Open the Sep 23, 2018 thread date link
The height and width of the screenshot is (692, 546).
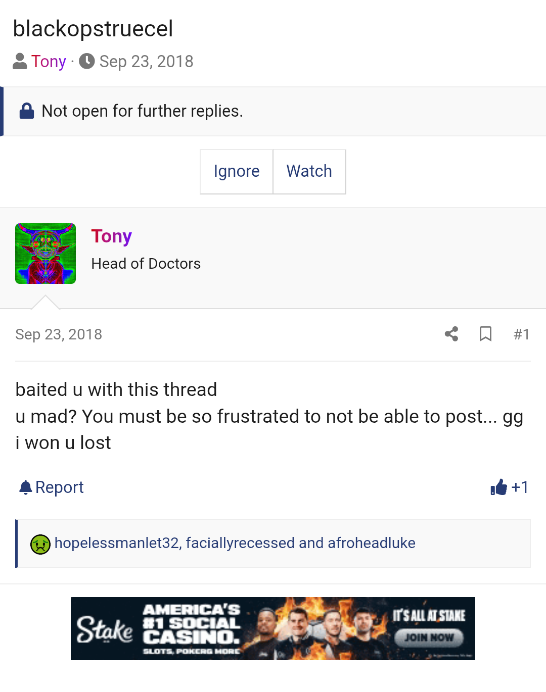[x=146, y=61]
